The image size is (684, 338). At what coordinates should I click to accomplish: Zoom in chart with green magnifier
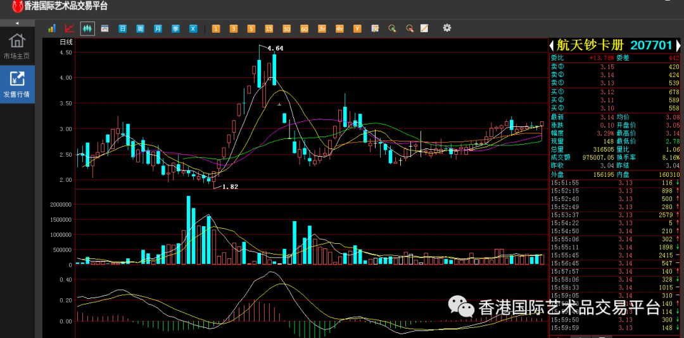pos(393,28)
